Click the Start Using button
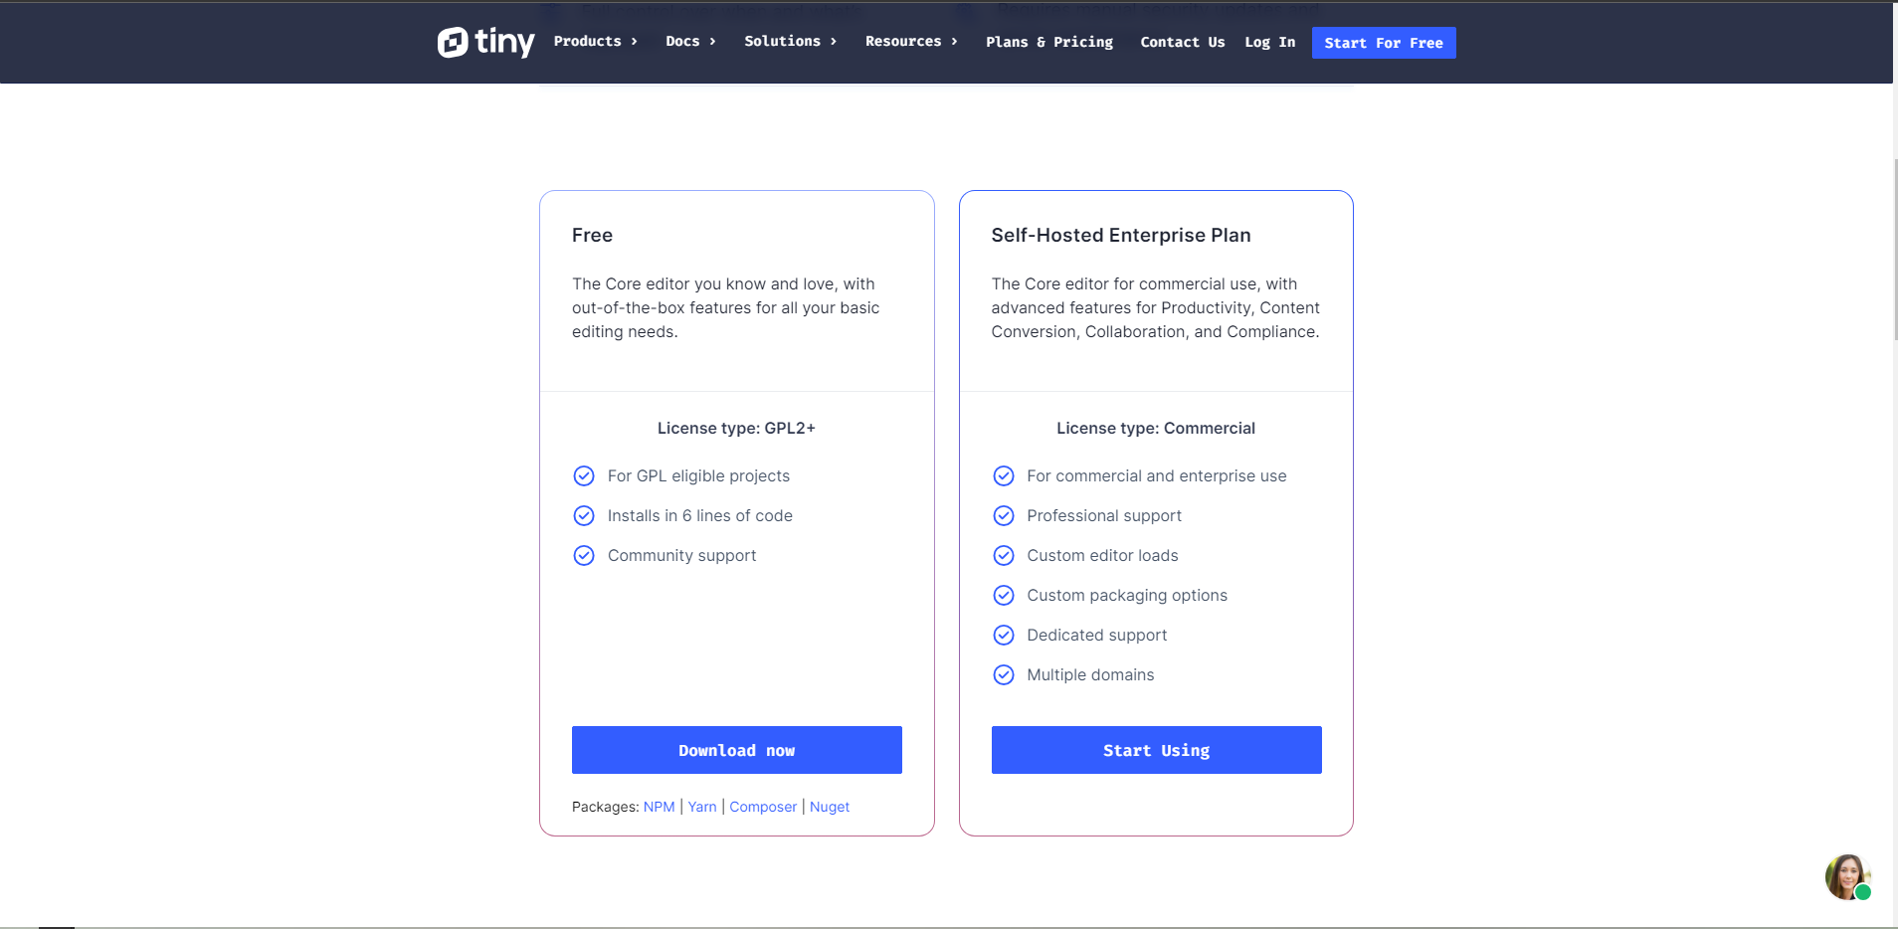 [1156, 750]
